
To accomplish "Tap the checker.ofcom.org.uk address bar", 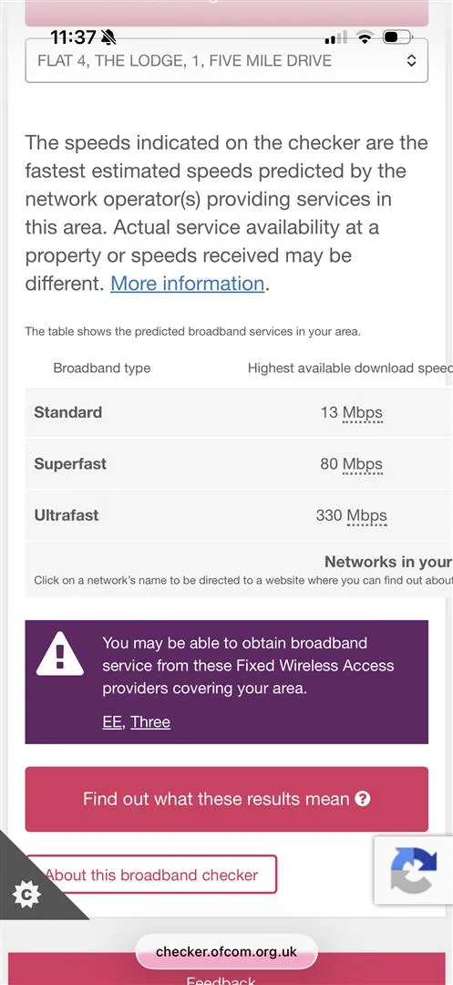I will [226, 951].
